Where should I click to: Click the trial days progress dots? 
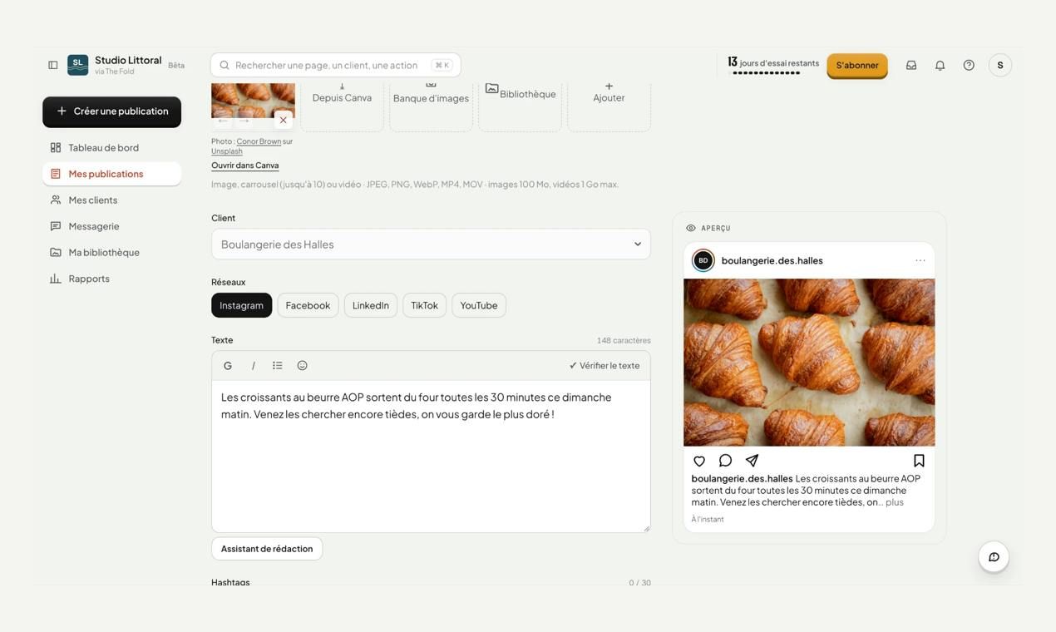[766, 73]
